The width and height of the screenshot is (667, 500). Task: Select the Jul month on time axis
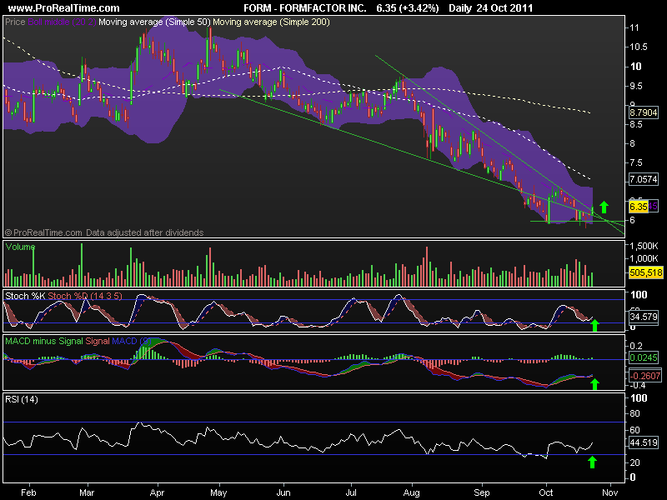(351, 492)
